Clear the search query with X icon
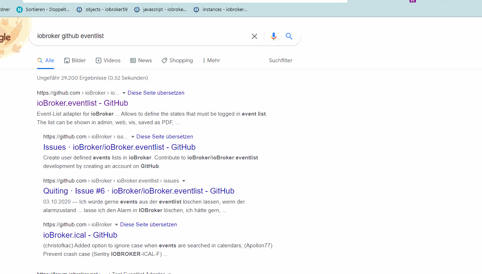 (254, 36)
